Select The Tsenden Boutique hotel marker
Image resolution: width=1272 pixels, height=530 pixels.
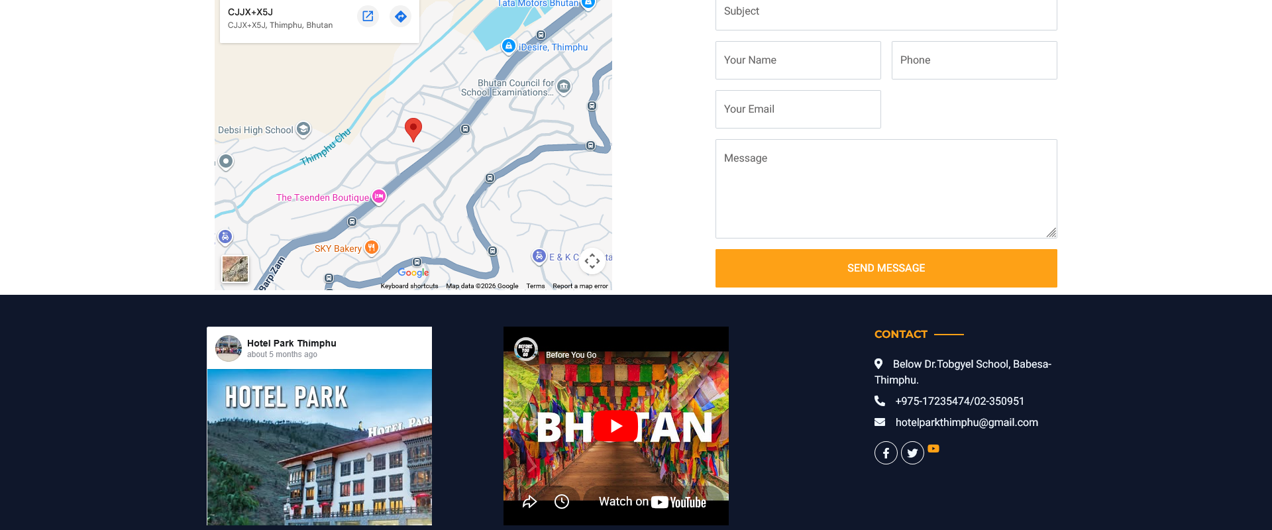pos(379,196)
